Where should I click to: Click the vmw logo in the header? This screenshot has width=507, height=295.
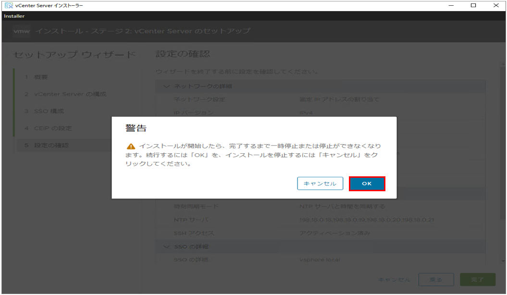pos(22,31)
